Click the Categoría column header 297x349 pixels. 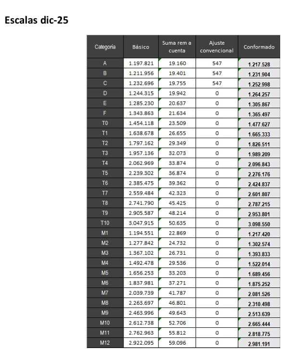tap(105, 47)
